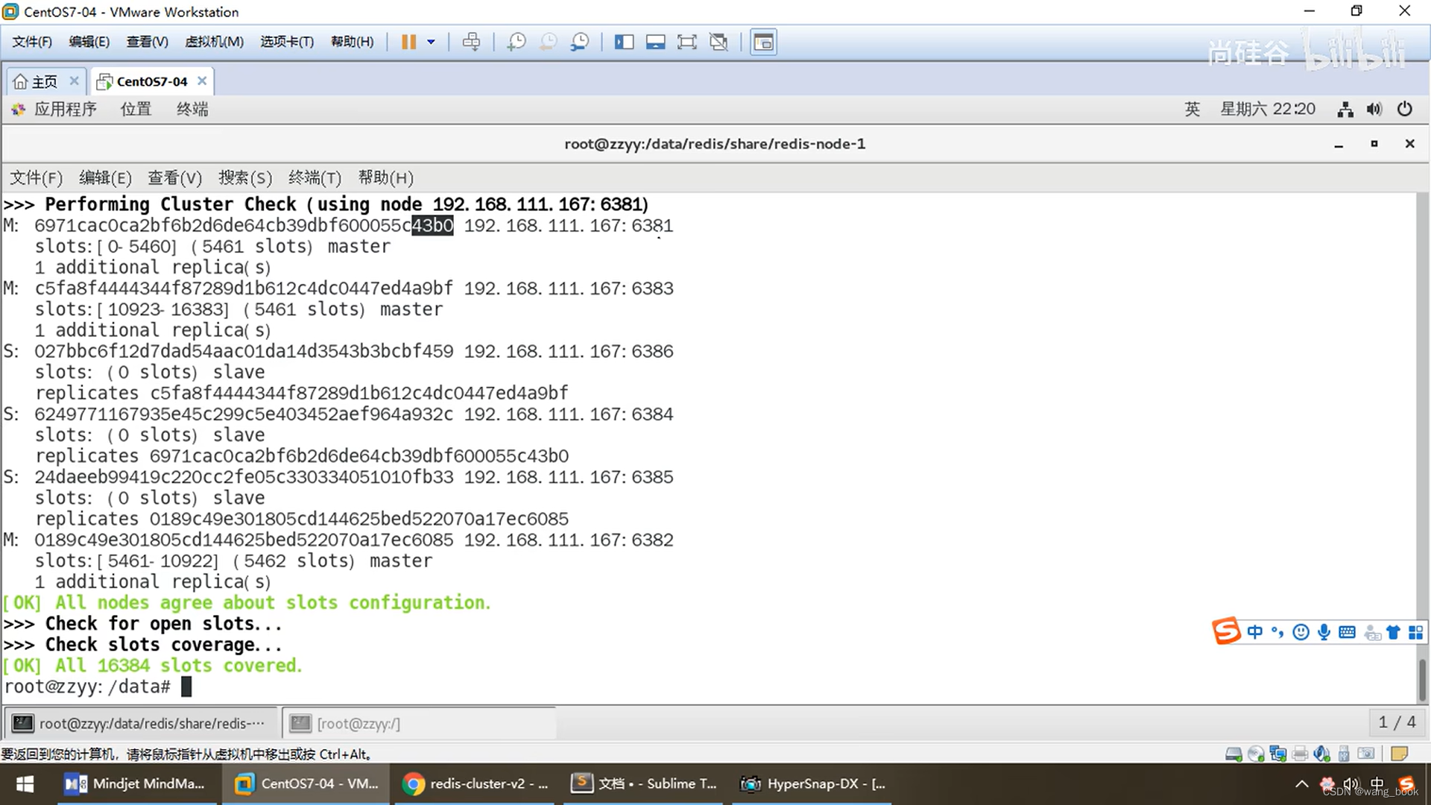Click the volume icon in the GNOME top bar
This screenshot has height=805, width=1431.
pos(1374,109)
